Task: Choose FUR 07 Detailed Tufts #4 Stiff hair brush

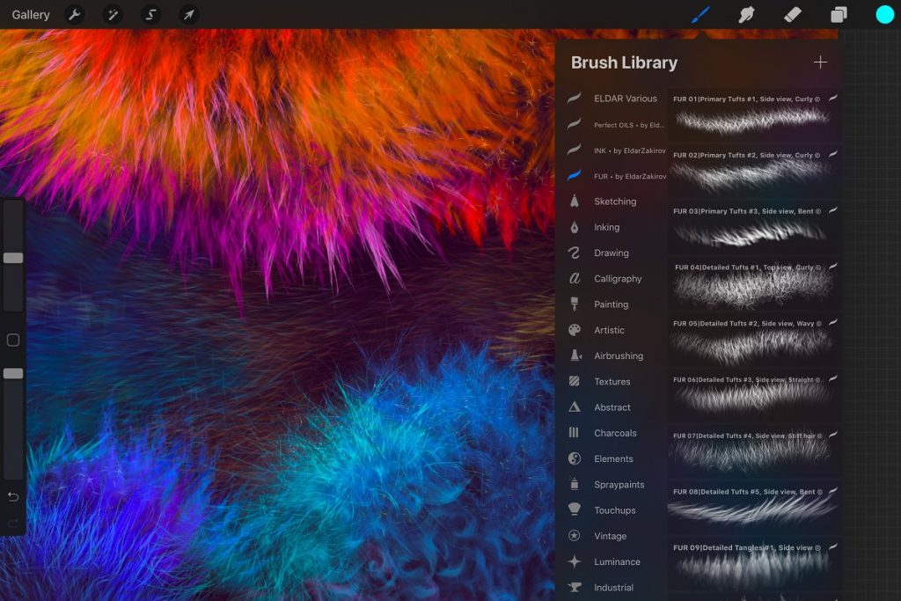Action: (753, 451)
